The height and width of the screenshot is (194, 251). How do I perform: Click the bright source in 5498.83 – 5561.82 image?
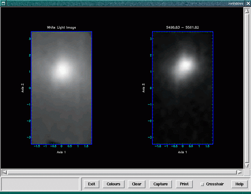point(185,65)
